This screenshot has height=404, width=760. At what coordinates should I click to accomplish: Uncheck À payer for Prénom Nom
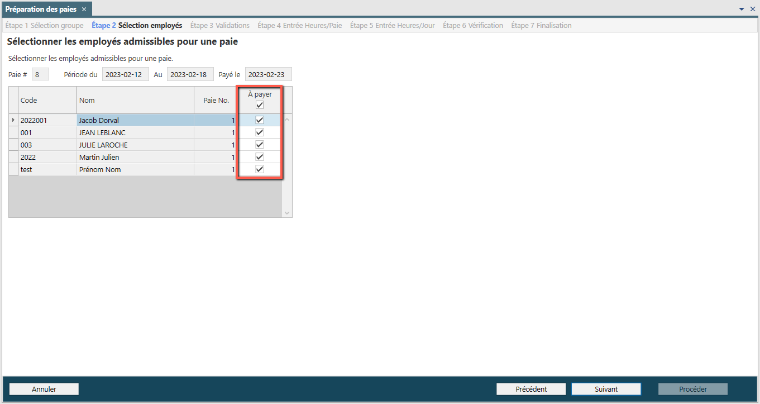(x=260, y=169)
